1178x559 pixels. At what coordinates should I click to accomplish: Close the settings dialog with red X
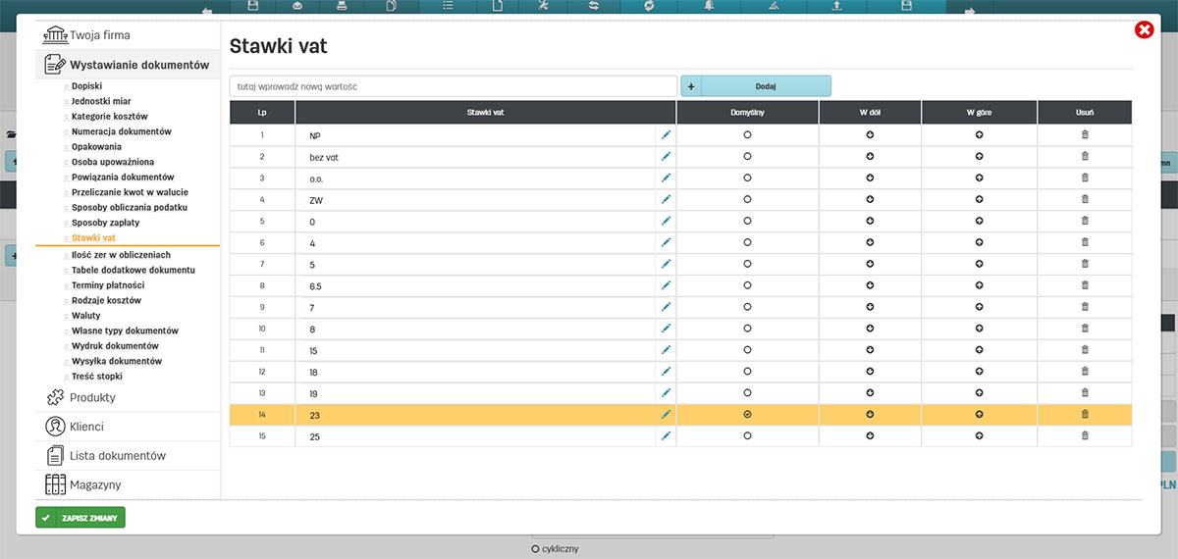click(x=1144, y=30)
